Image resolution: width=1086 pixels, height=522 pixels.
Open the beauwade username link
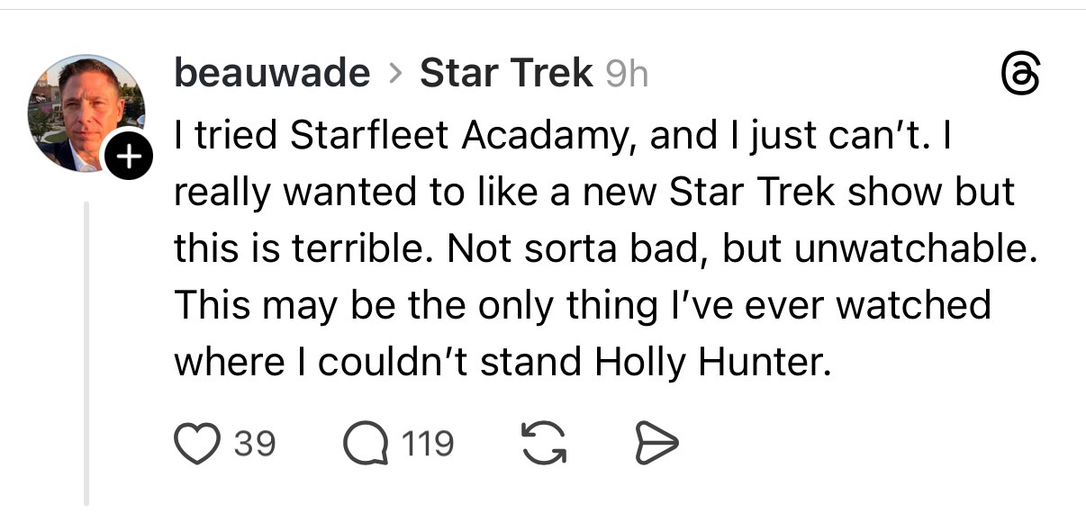[271, 74]
